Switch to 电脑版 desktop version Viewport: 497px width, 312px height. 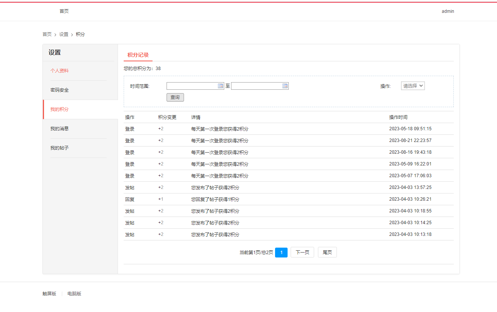pyautogui.click(x=75, y=293)
